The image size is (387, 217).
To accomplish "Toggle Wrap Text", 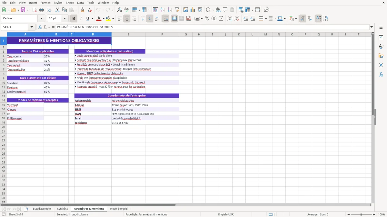I will 166,19.
